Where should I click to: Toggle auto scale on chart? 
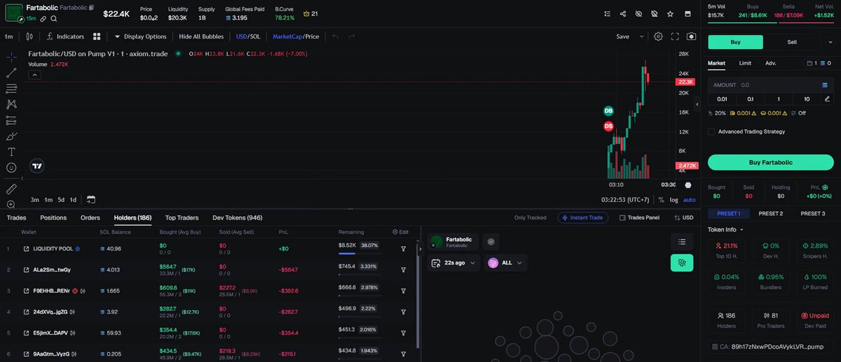tap(689, 199)
